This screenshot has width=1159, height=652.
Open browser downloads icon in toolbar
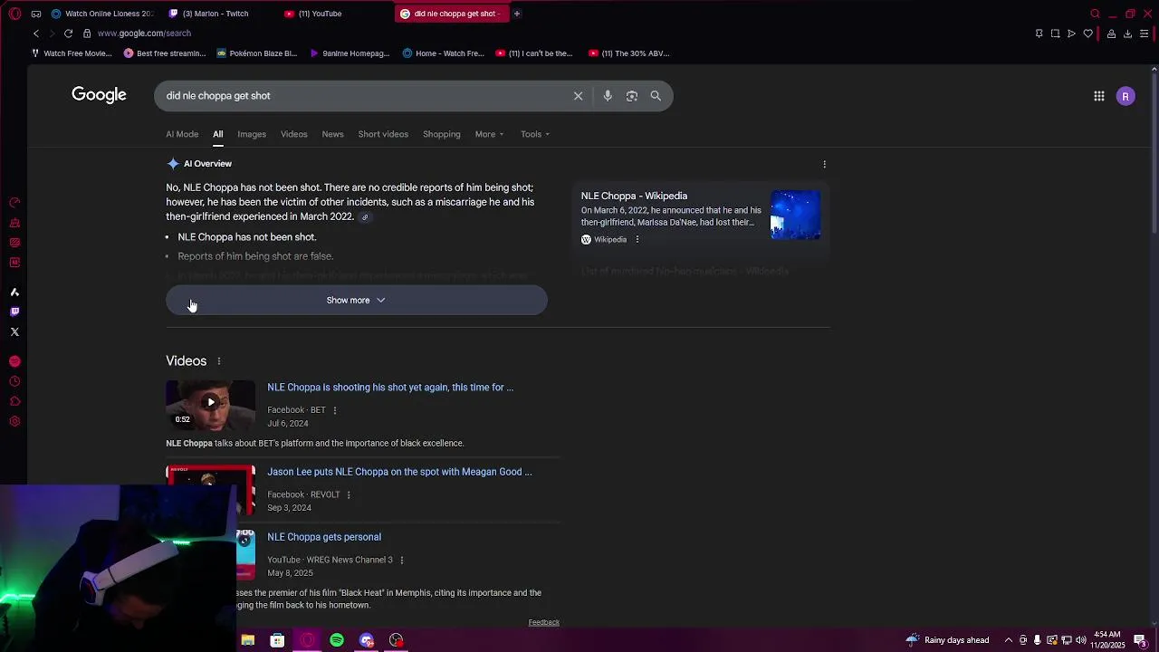point(1127,34)
